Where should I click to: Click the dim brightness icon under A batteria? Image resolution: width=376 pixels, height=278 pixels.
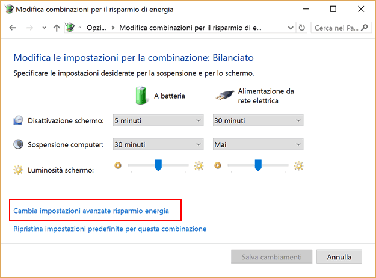coord(118,165)
